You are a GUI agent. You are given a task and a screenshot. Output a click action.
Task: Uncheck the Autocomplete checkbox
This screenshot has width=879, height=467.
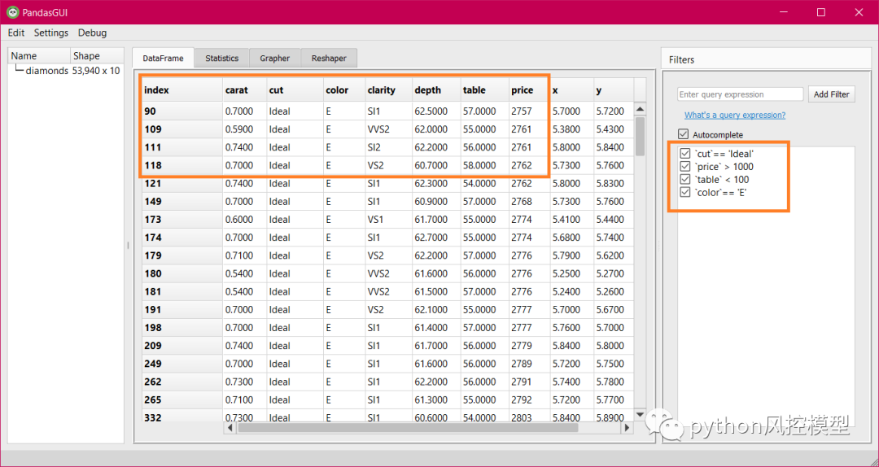[x=684, y=135]
